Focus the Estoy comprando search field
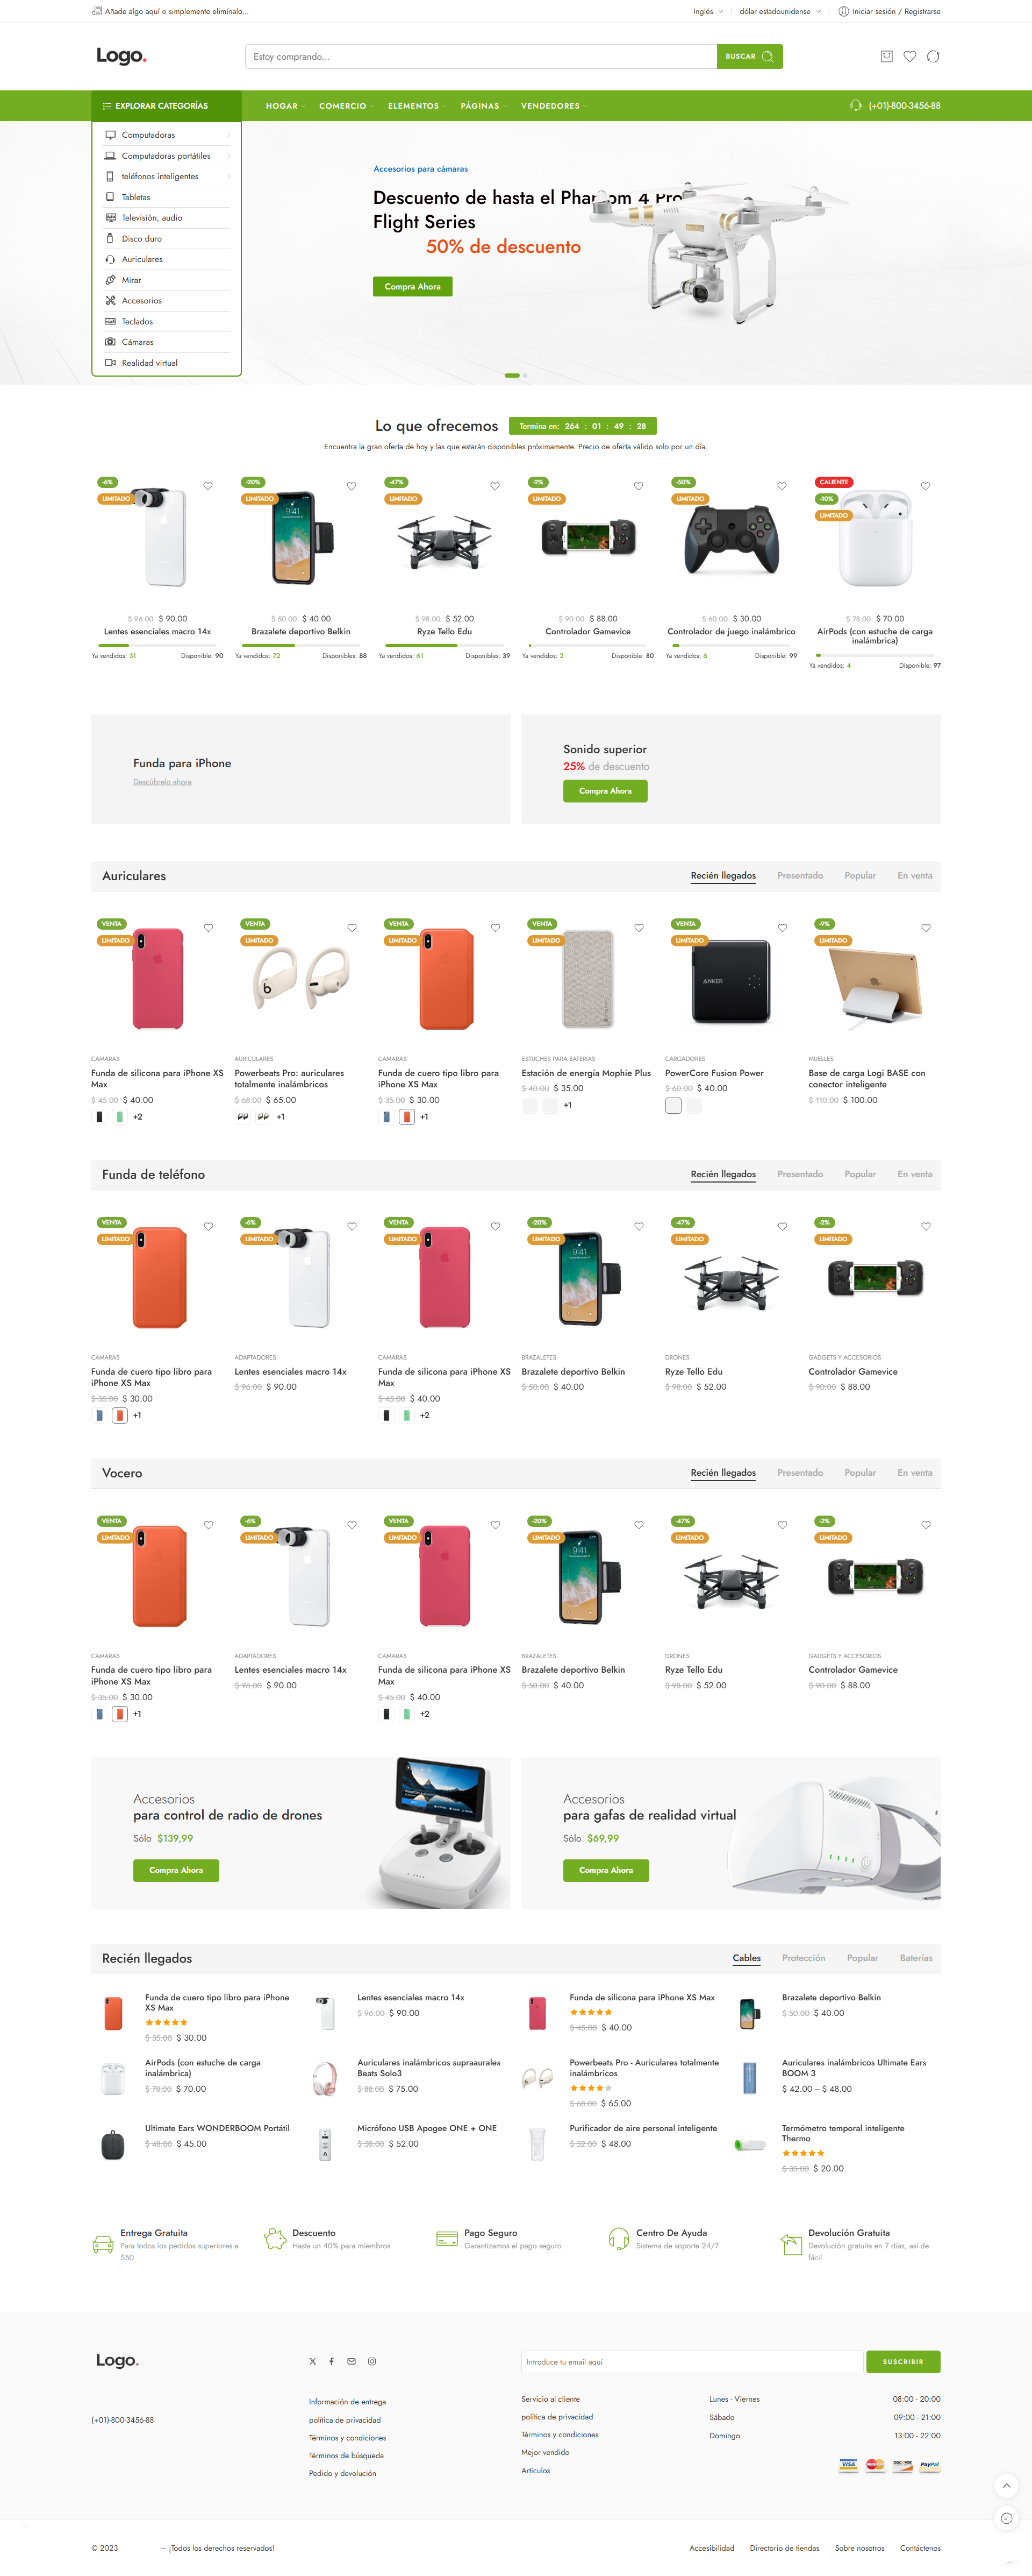This screenshot has height=2576, width=1032. 481,57
